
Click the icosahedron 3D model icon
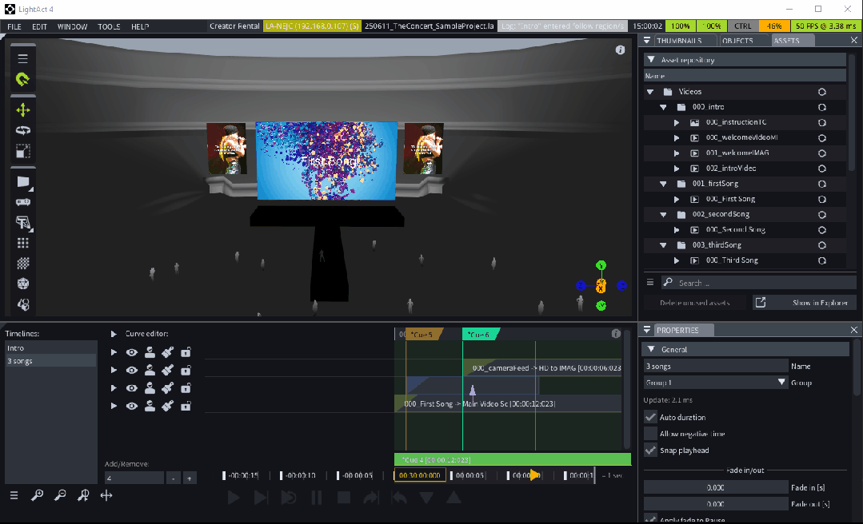tap(22, 284)
